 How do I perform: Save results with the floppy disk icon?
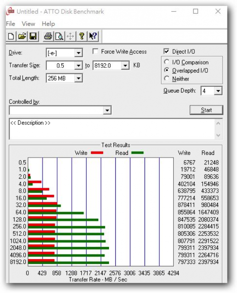click(33, 36)
